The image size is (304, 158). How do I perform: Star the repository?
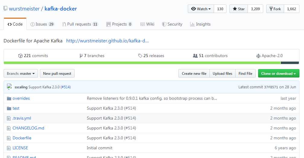[239, 9]
